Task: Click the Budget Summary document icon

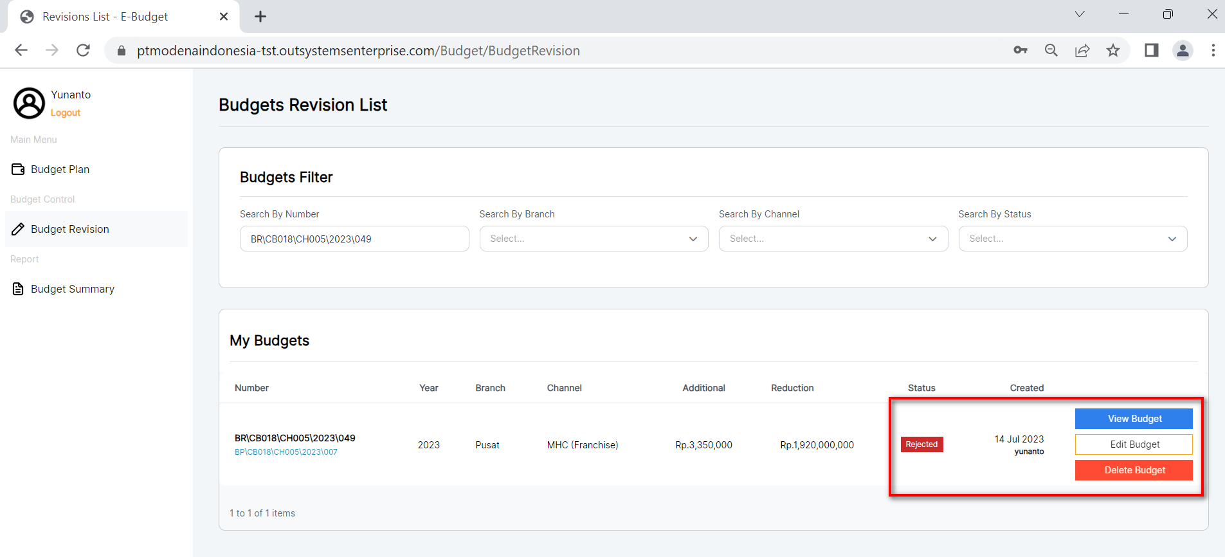Action: (x=18, y=289)
